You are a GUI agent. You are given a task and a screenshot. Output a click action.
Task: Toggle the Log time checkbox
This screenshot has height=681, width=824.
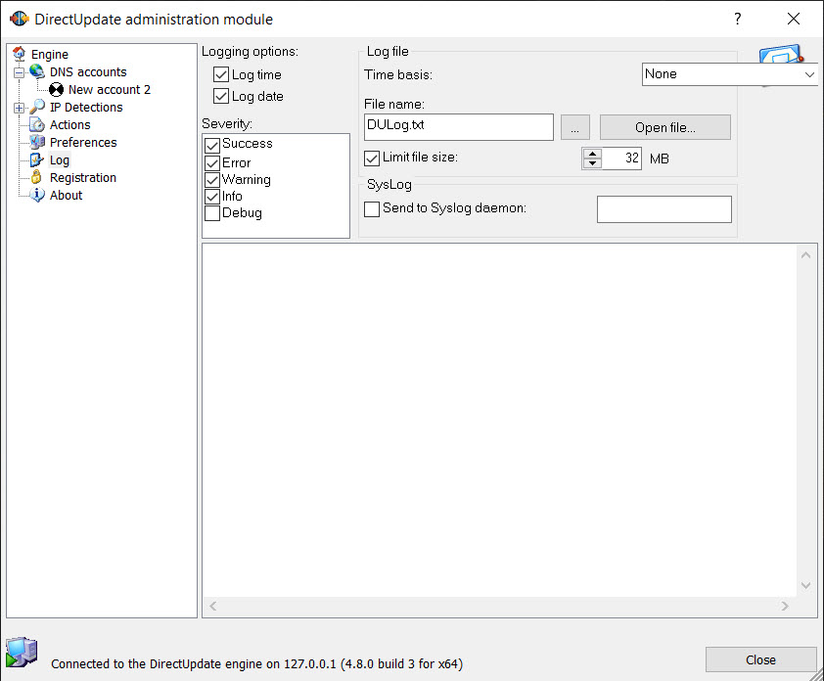click(221, 74)
